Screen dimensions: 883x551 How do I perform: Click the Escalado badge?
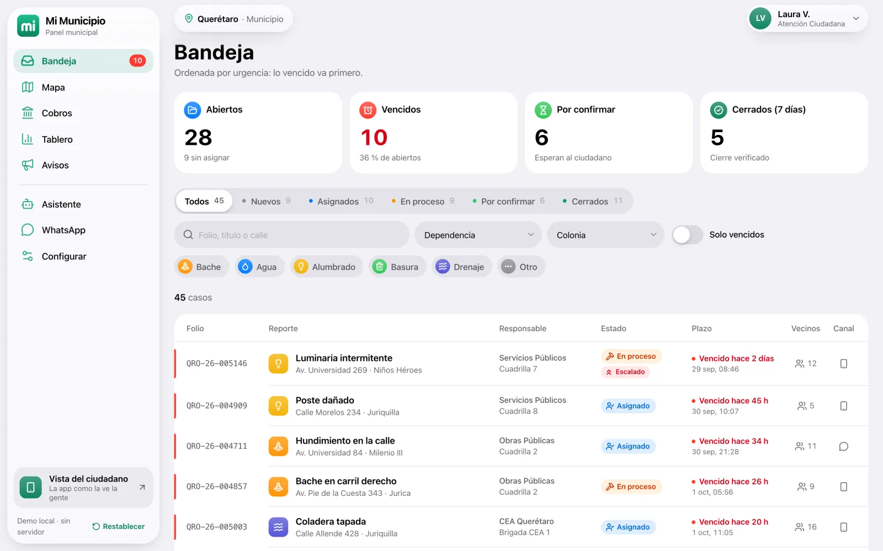point(626,372)
